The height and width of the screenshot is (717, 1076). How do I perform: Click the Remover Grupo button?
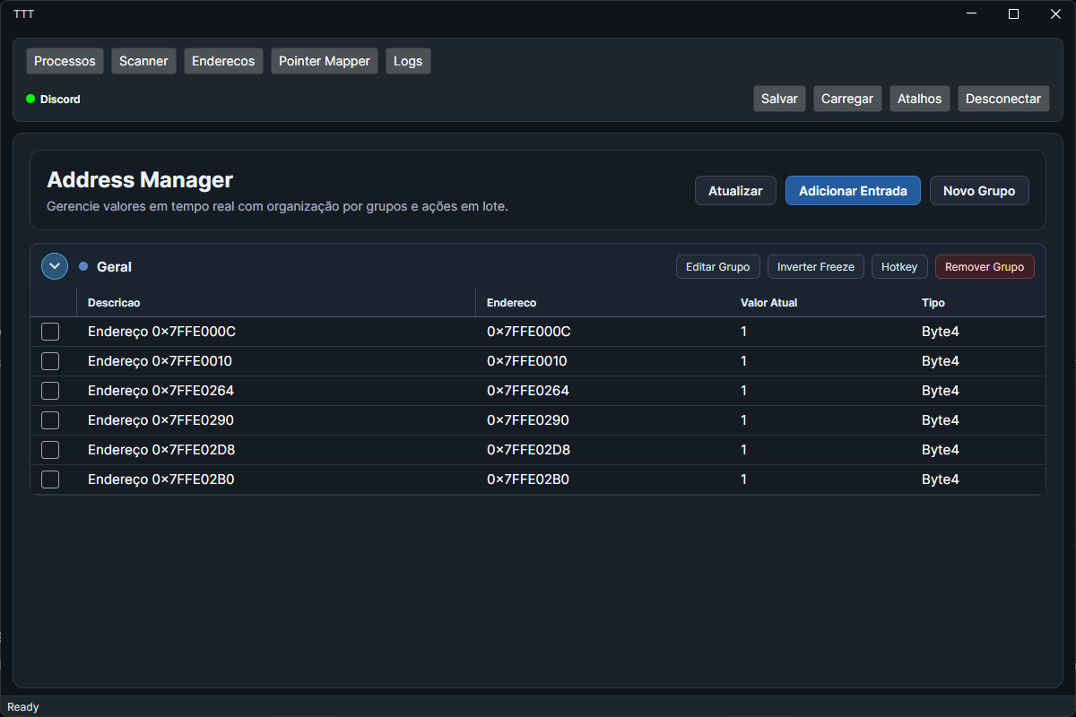tap(985, 267)
